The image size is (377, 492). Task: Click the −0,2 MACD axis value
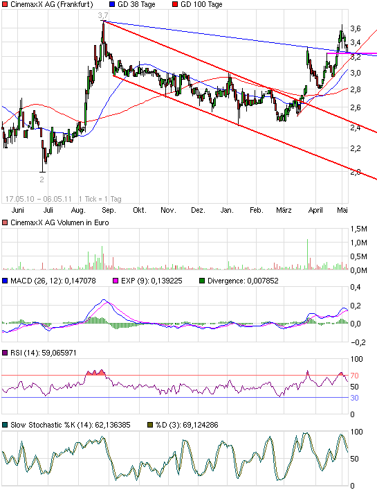click(x=358, y=342)
